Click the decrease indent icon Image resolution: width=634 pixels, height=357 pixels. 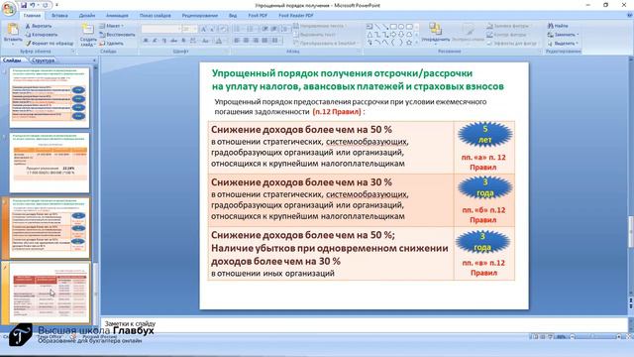click(264, 29)
